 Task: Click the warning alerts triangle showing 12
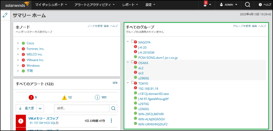[x=65, y=98]
